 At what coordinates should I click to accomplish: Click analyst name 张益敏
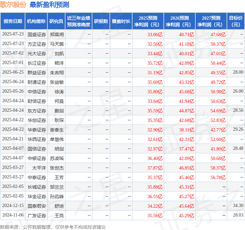[x=57, y=82]
